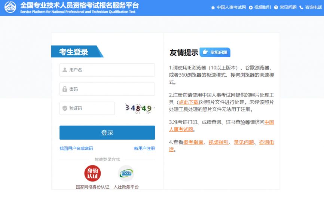
Task: Click the 友情提示 heading
Action: [x=184, y=52]
